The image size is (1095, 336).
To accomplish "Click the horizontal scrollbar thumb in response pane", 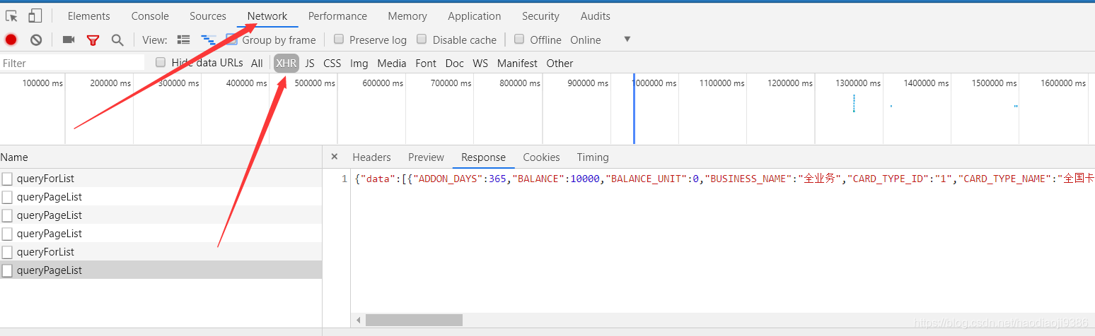I will (x=414, y=320).
